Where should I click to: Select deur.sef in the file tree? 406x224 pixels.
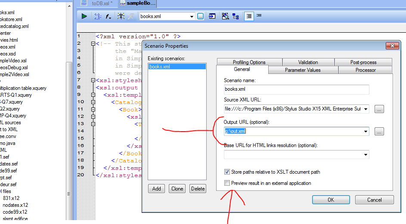click(8, 184)
